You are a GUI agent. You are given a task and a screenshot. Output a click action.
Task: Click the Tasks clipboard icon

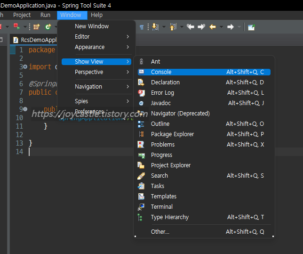point(141,186)
